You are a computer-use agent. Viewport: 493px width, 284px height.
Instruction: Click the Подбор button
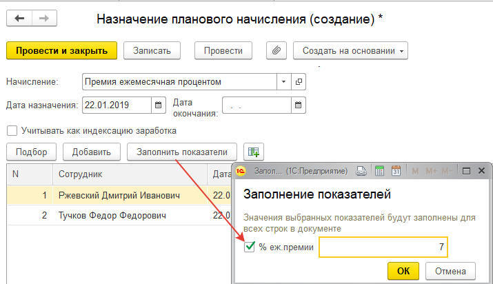(x=32, y=152)
